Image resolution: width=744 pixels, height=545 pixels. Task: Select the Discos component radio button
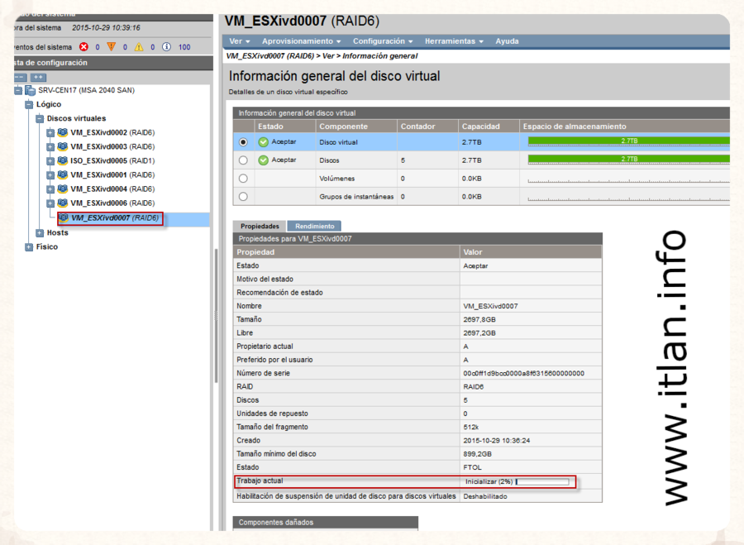coord(243,160)
